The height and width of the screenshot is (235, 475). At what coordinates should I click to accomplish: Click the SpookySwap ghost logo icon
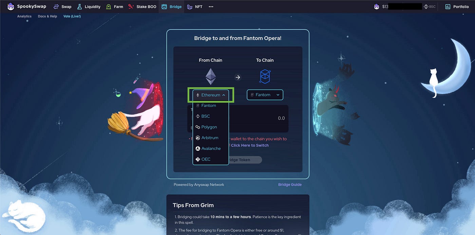11,6
